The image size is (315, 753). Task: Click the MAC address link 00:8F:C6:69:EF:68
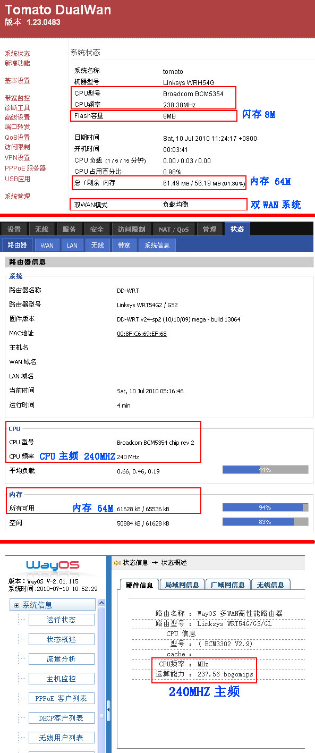[x=142, y=334]
